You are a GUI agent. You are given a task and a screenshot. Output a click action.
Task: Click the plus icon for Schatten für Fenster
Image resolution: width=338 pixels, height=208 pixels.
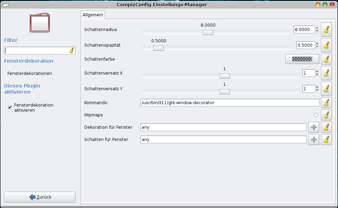(x=314, y=140)
